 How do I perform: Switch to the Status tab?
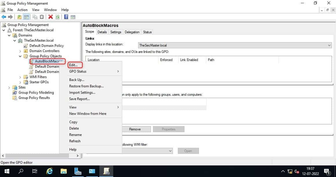[147, 32]
